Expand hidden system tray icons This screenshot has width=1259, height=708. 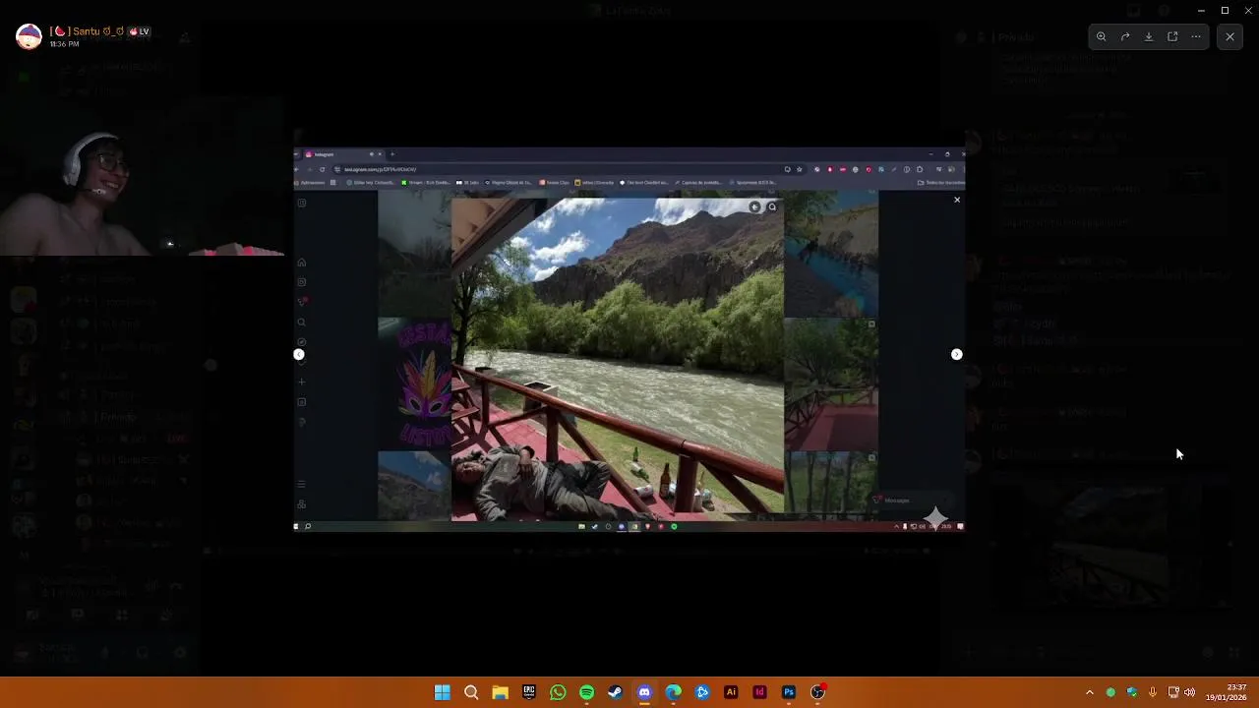click(x=1089, y=692)
